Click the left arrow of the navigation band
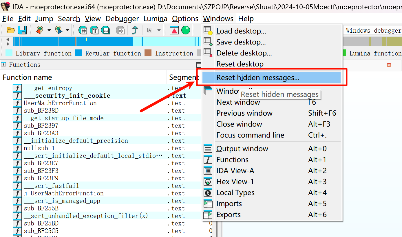Image resolution: width=402 pixels, height=237 pixels. tap(8, 40)
